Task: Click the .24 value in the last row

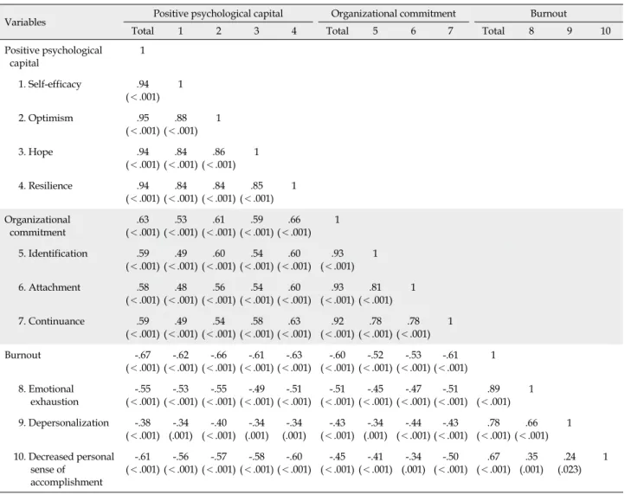Action: (569, 457)
